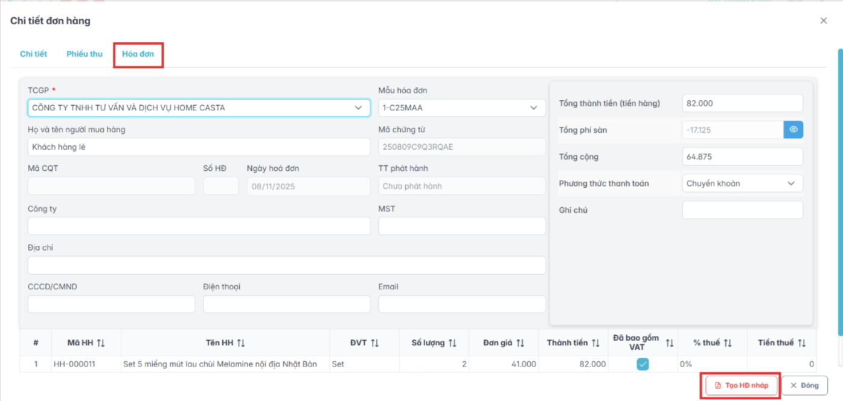Toggle eye icon beside Tổng phí sàn
Viewport: 843px width, 401px height.
(x=793, y=130)
